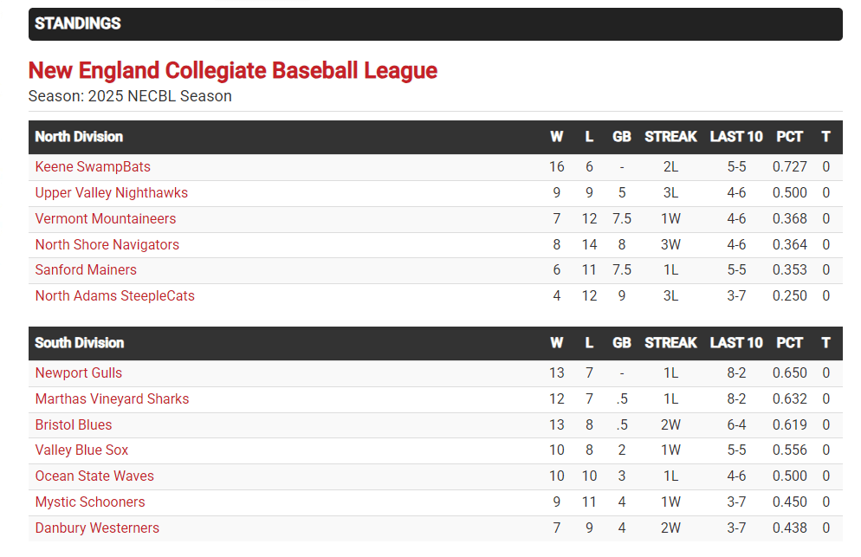Open Ocean State Waves team page

click(94, 476)
